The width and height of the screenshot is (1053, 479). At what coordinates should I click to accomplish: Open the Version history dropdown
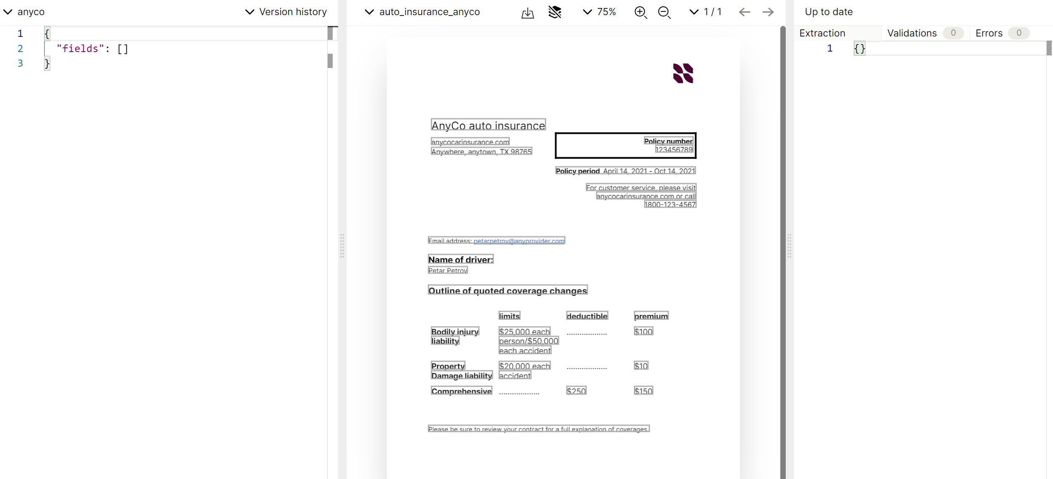tap(286, 12)
